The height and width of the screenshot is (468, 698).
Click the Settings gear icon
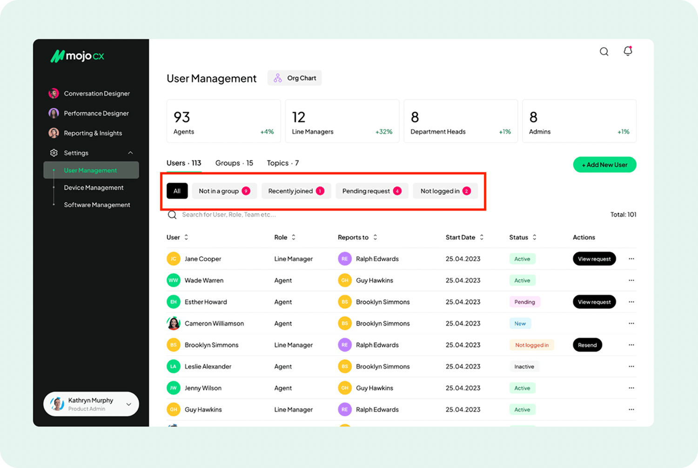coord(54,153)
